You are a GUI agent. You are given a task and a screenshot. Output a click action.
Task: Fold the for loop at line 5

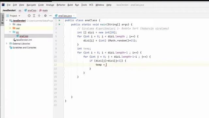tap(64, 36)
